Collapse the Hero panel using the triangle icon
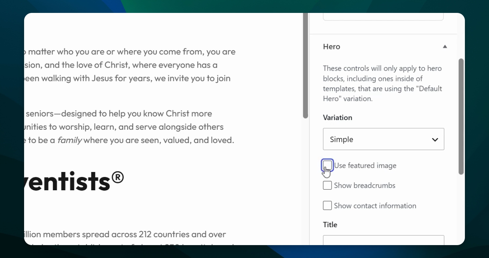 [445, 47]
